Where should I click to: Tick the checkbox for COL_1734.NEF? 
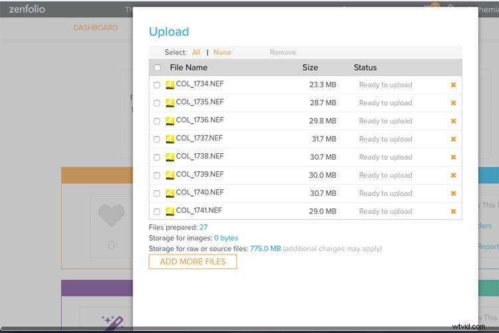tap(157, 85)
